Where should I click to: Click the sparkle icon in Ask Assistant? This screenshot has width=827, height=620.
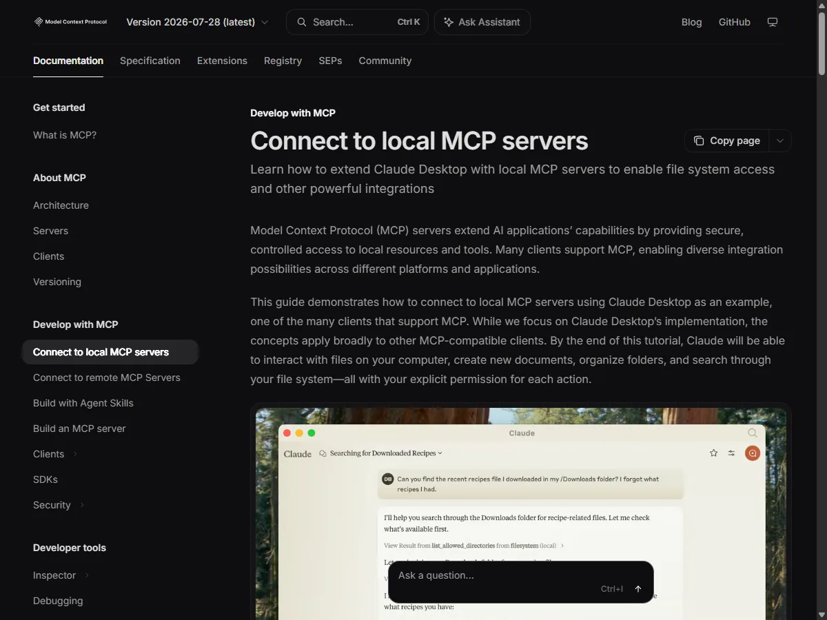449,22
